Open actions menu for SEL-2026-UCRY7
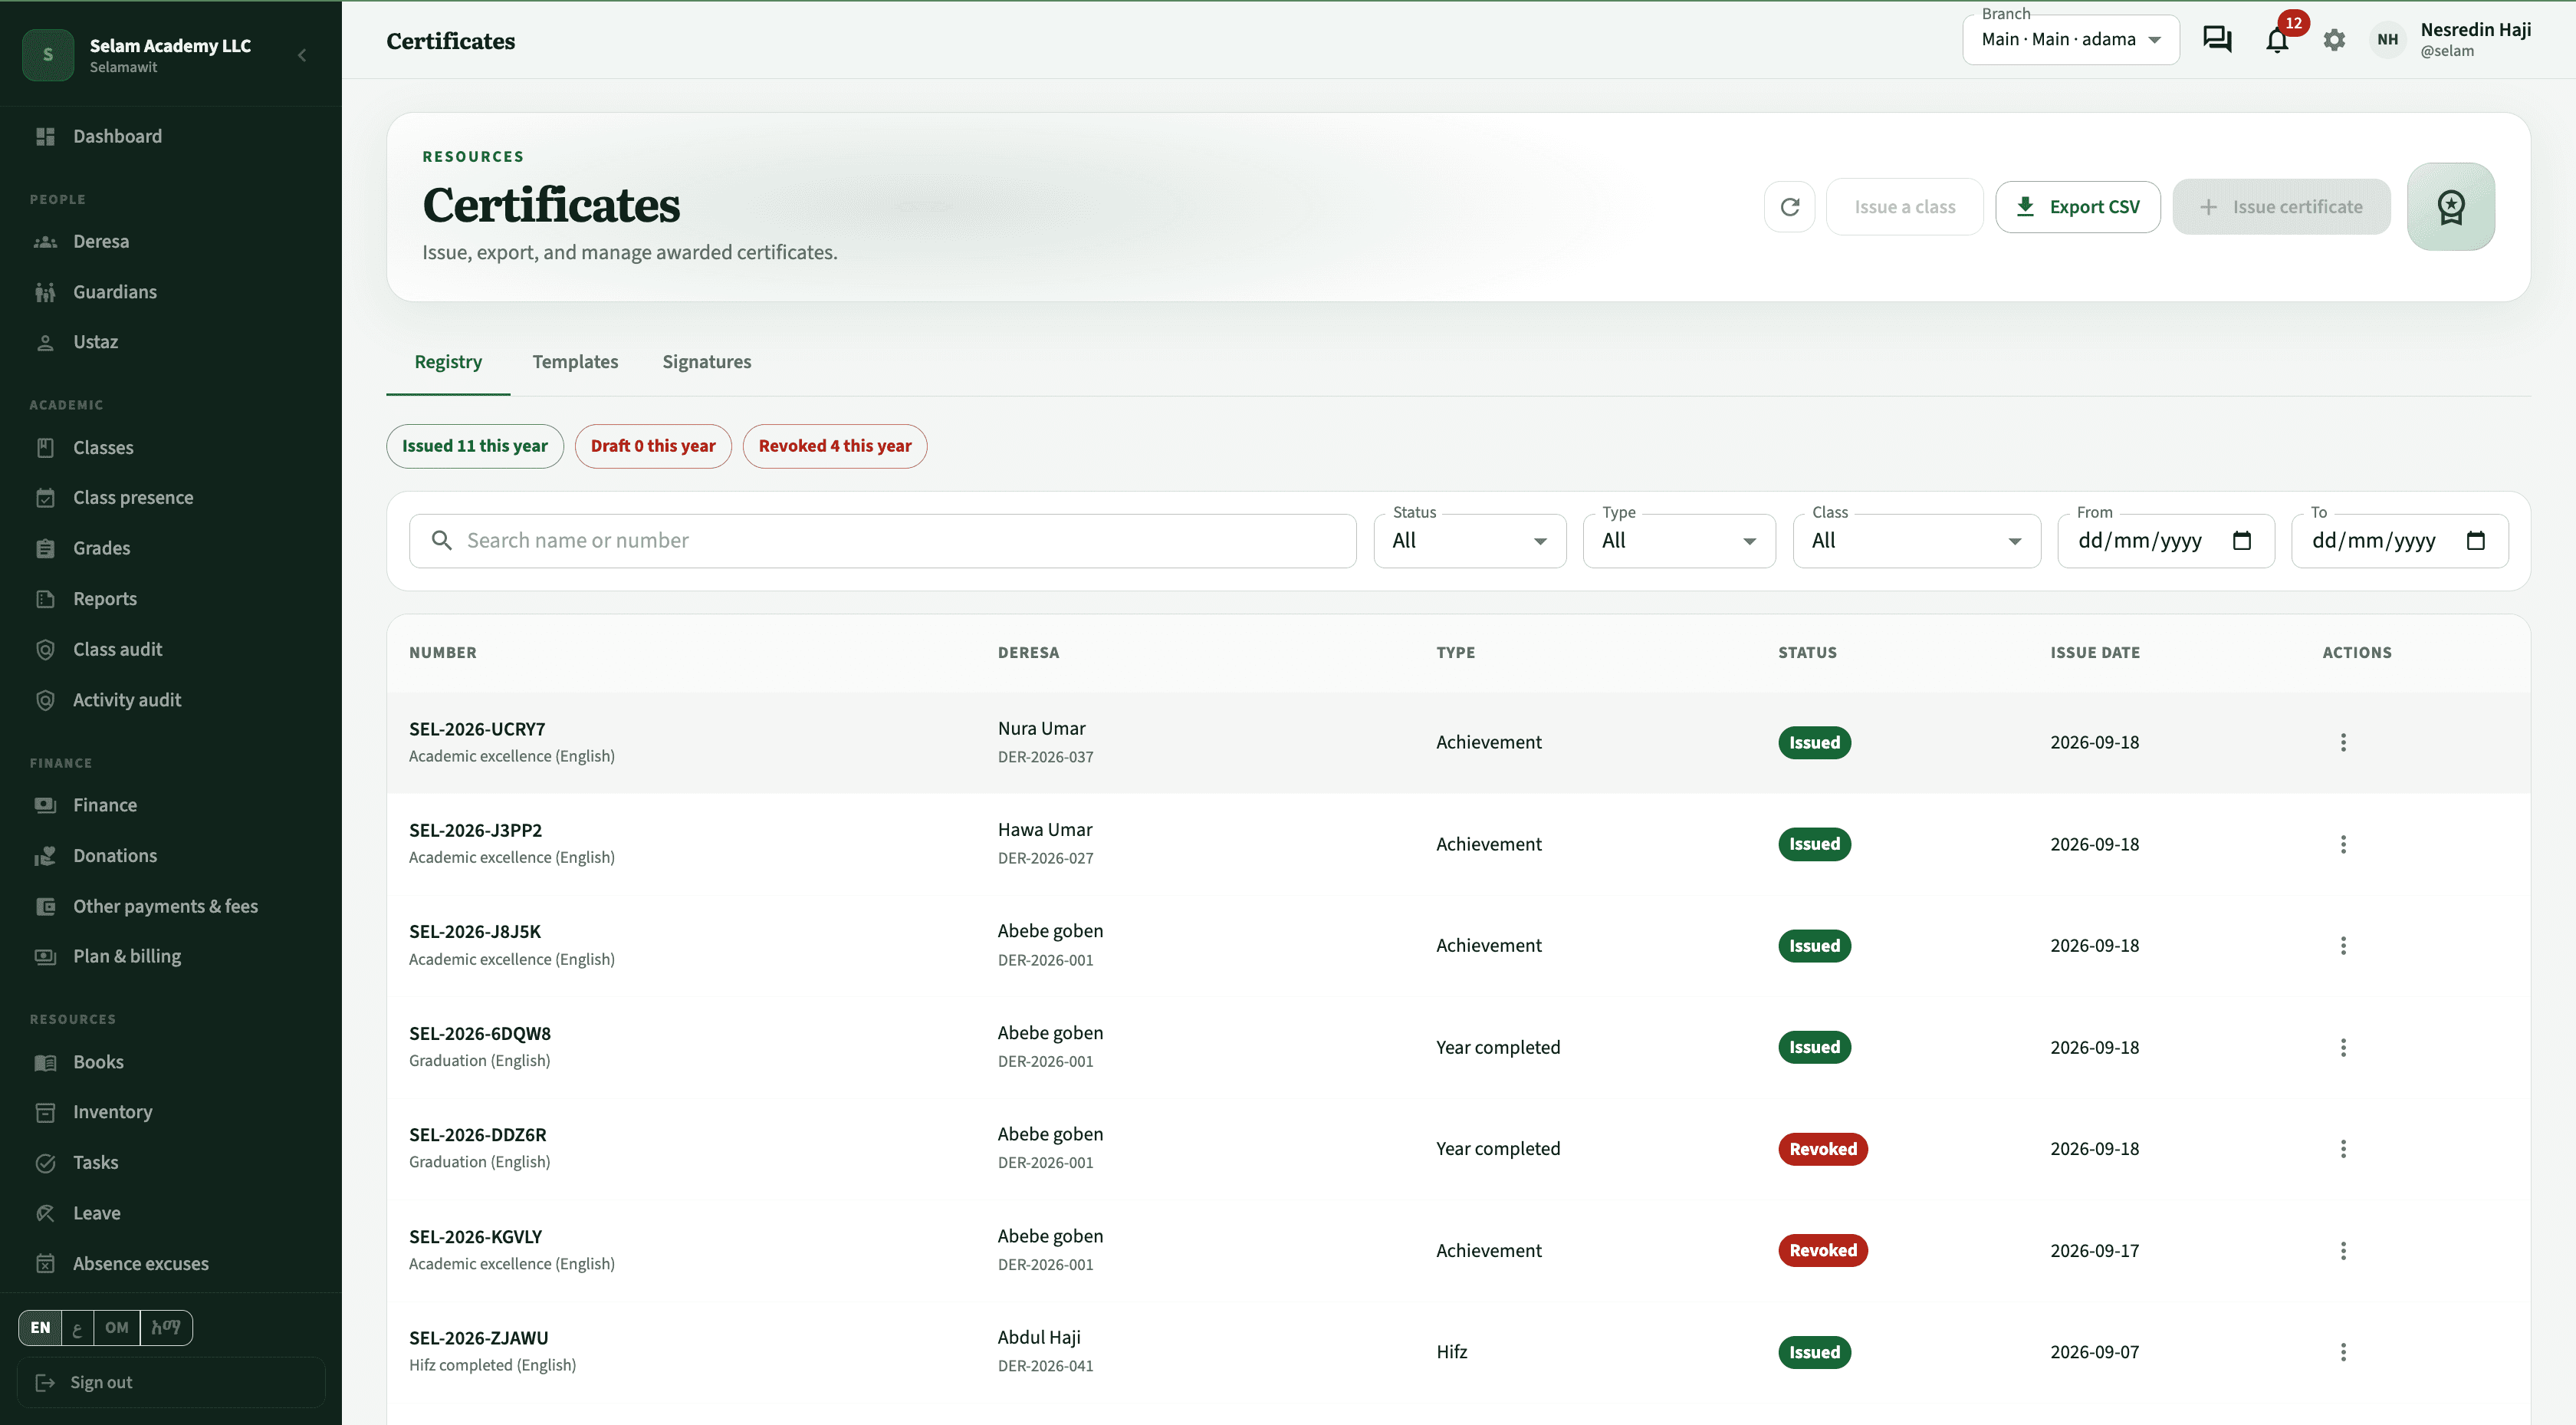 2342,742
